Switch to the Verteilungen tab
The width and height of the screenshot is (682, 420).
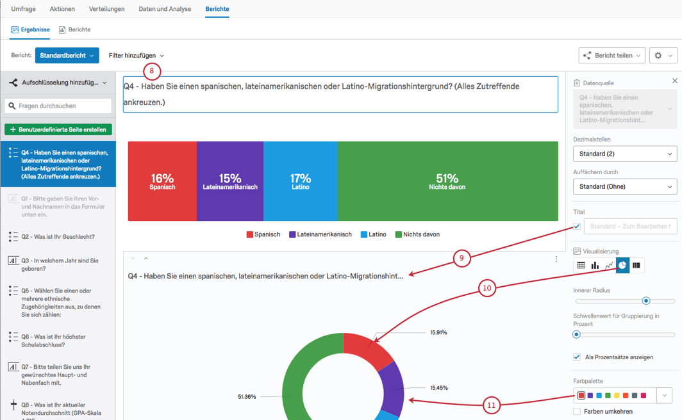(x=106, y=9)
